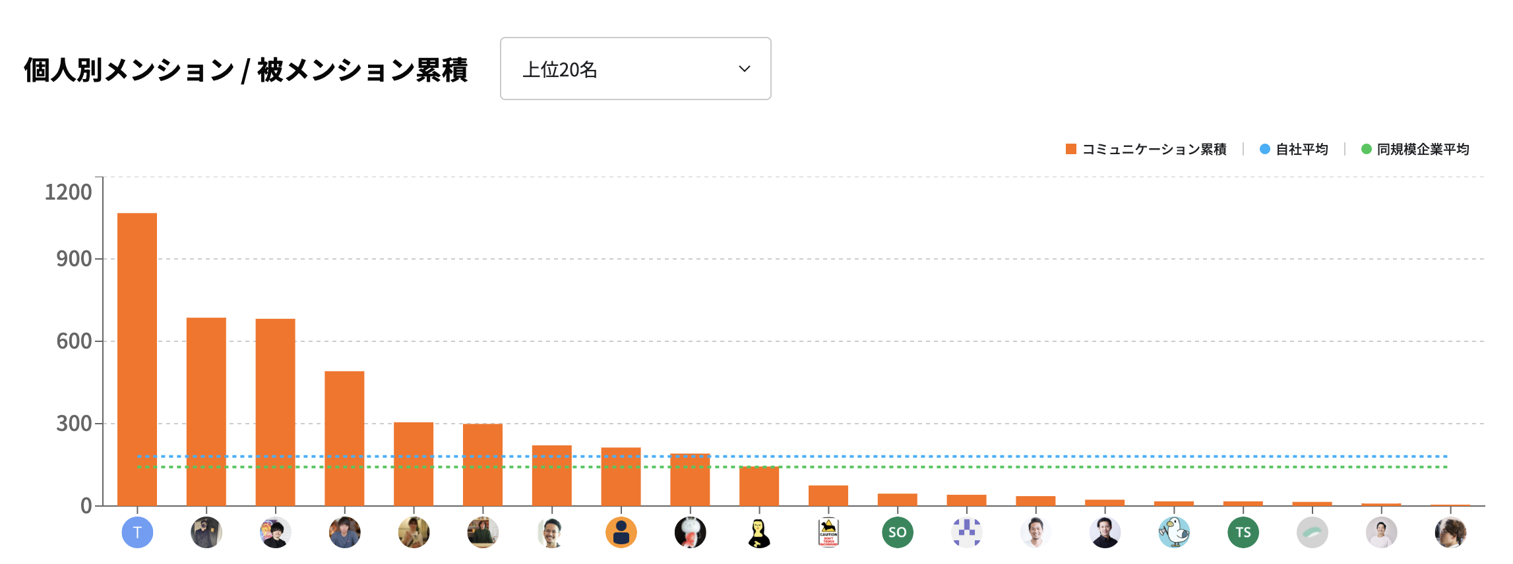This screenshot has height=564, width=1513.
Task: Select the white duck avatar
Action: [x=1174, y=532]
